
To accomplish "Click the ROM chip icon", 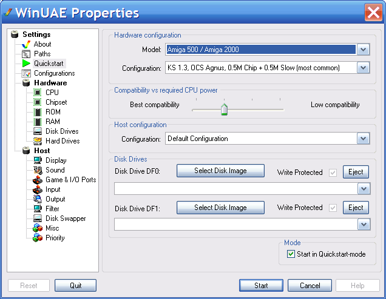I will pyautogui.click(x=38, y=112).
